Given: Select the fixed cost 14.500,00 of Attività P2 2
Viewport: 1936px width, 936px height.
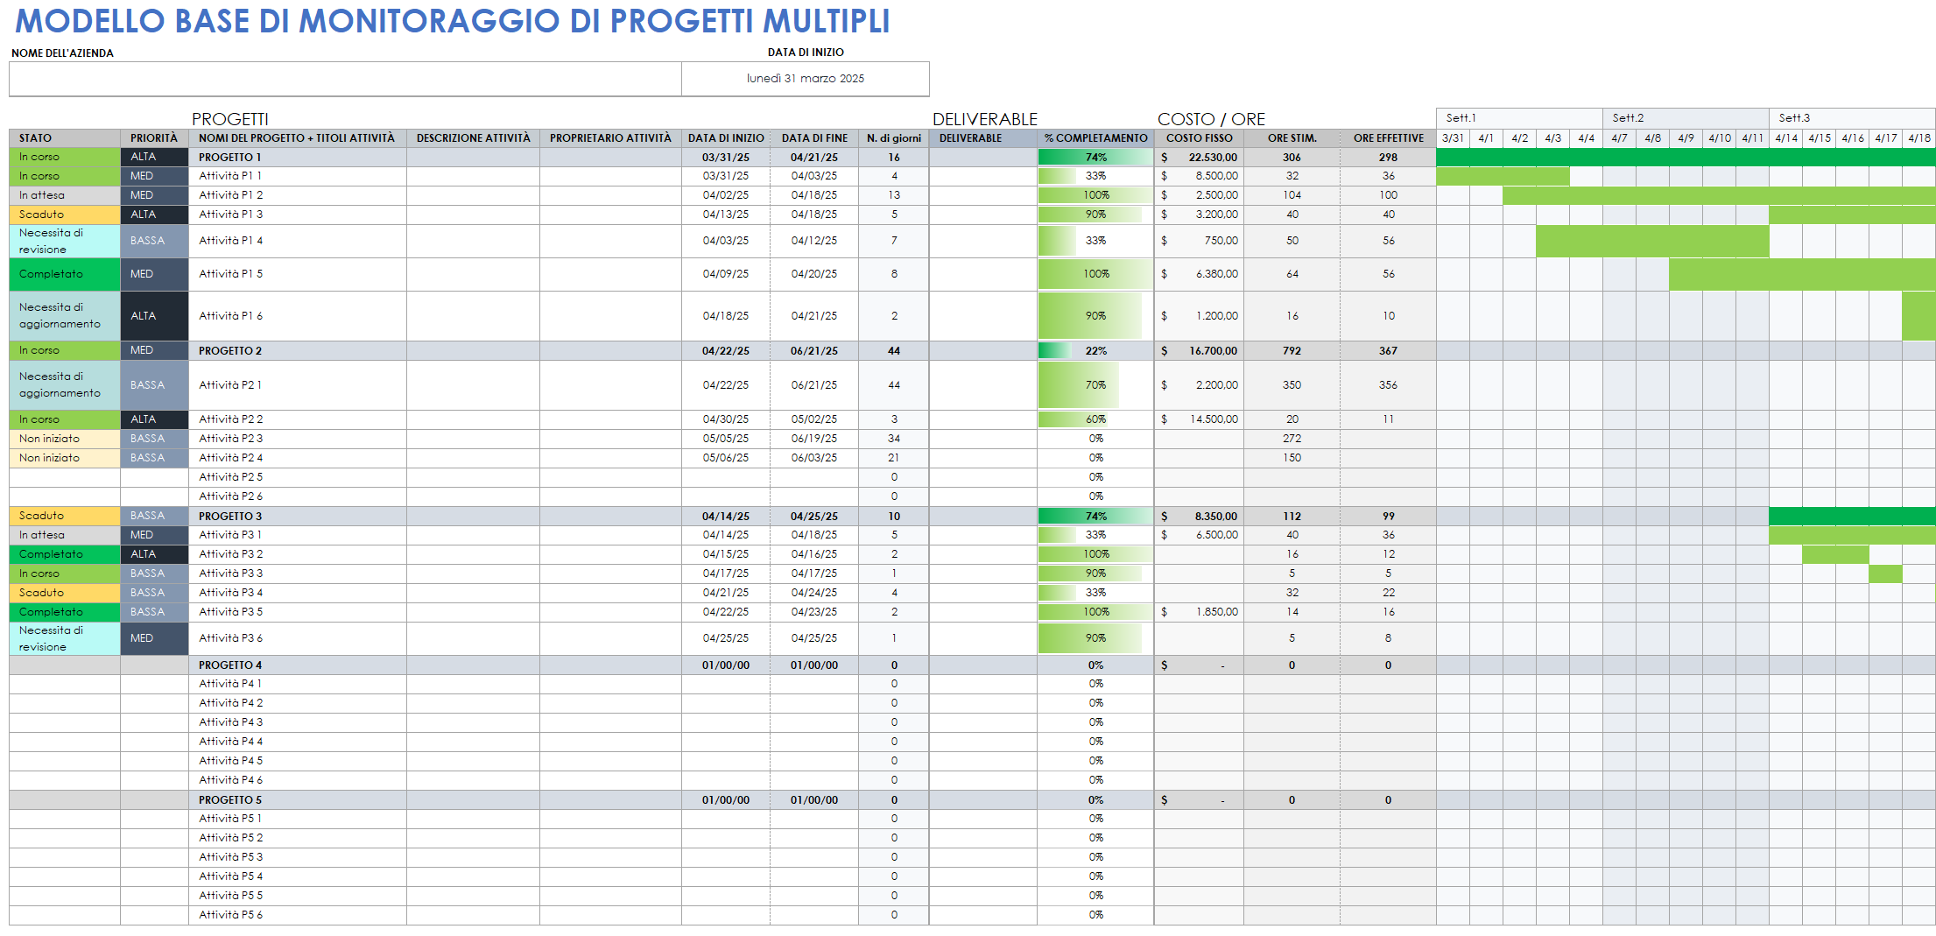Looking at the screenshot, I should 1199,419.
